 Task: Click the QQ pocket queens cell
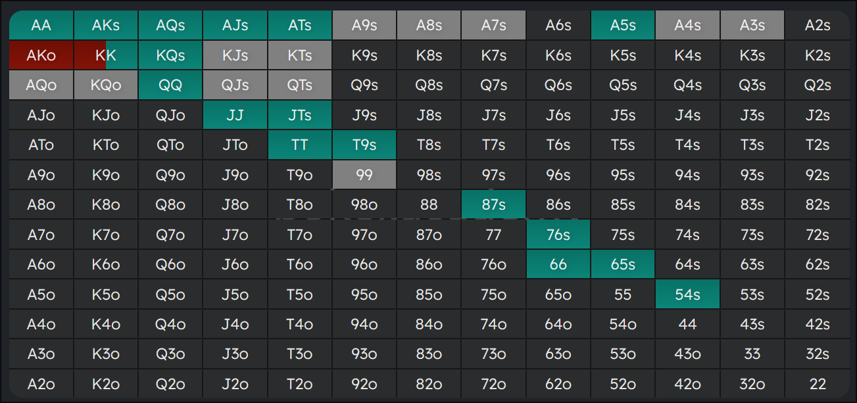[170, 85]
